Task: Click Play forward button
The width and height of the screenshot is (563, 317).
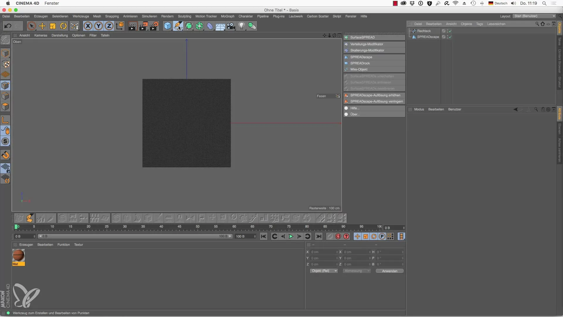Action: point(291,236)
